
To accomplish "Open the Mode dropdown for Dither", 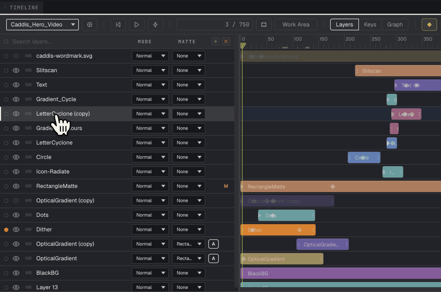I will 150,229.
